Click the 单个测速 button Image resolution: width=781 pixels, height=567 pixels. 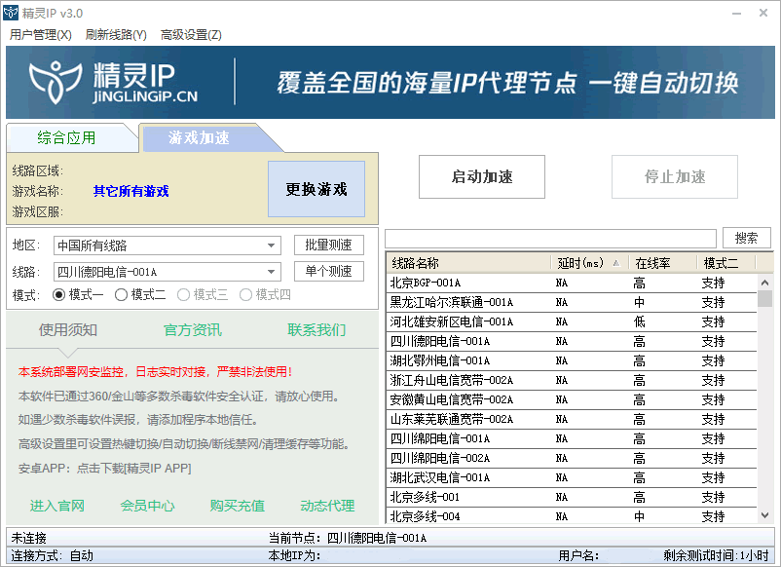coord(328,271)
